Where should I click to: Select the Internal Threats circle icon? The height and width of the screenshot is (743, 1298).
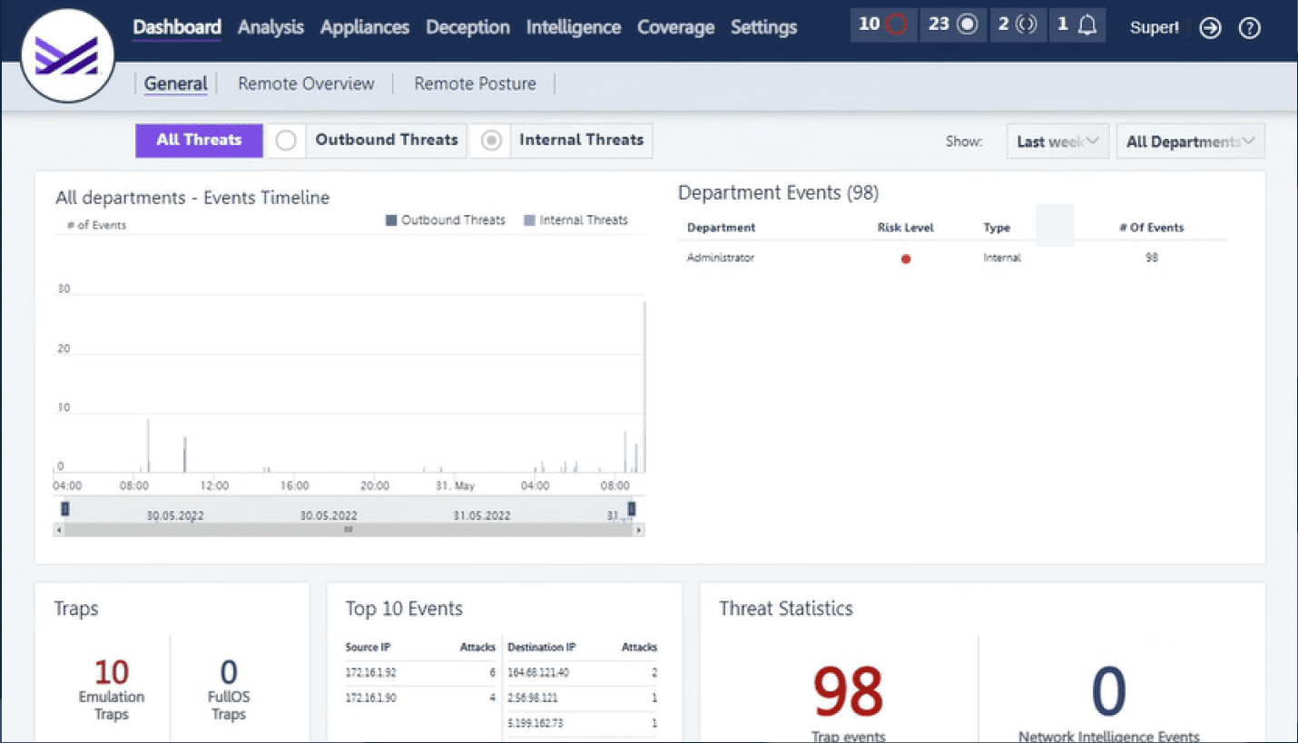[x=491, y=141]
